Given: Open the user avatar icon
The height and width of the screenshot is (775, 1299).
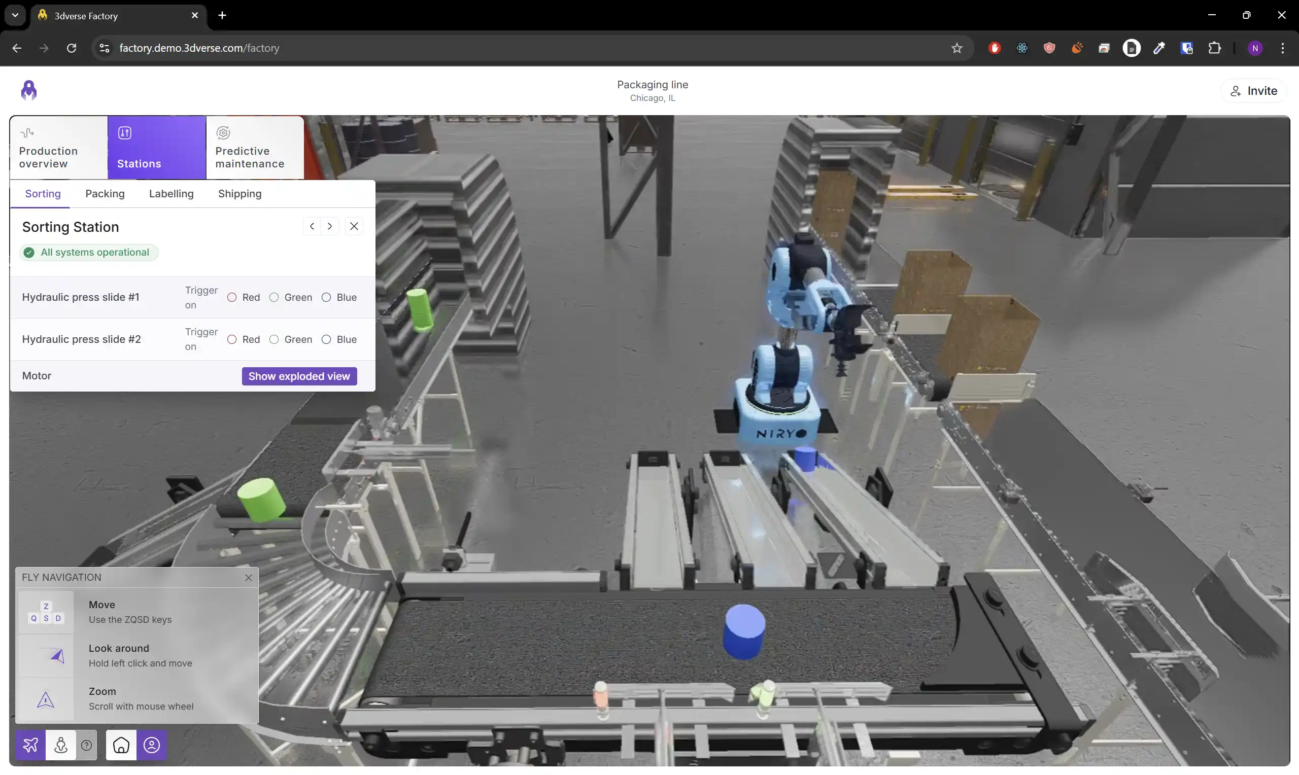Looking at the screenshot, I should point(152,745).
